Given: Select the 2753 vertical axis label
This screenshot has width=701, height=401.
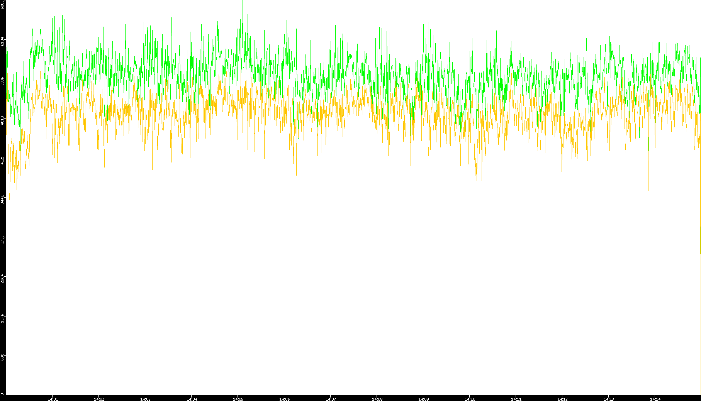Looking at the screenshot, I should 3,239.
